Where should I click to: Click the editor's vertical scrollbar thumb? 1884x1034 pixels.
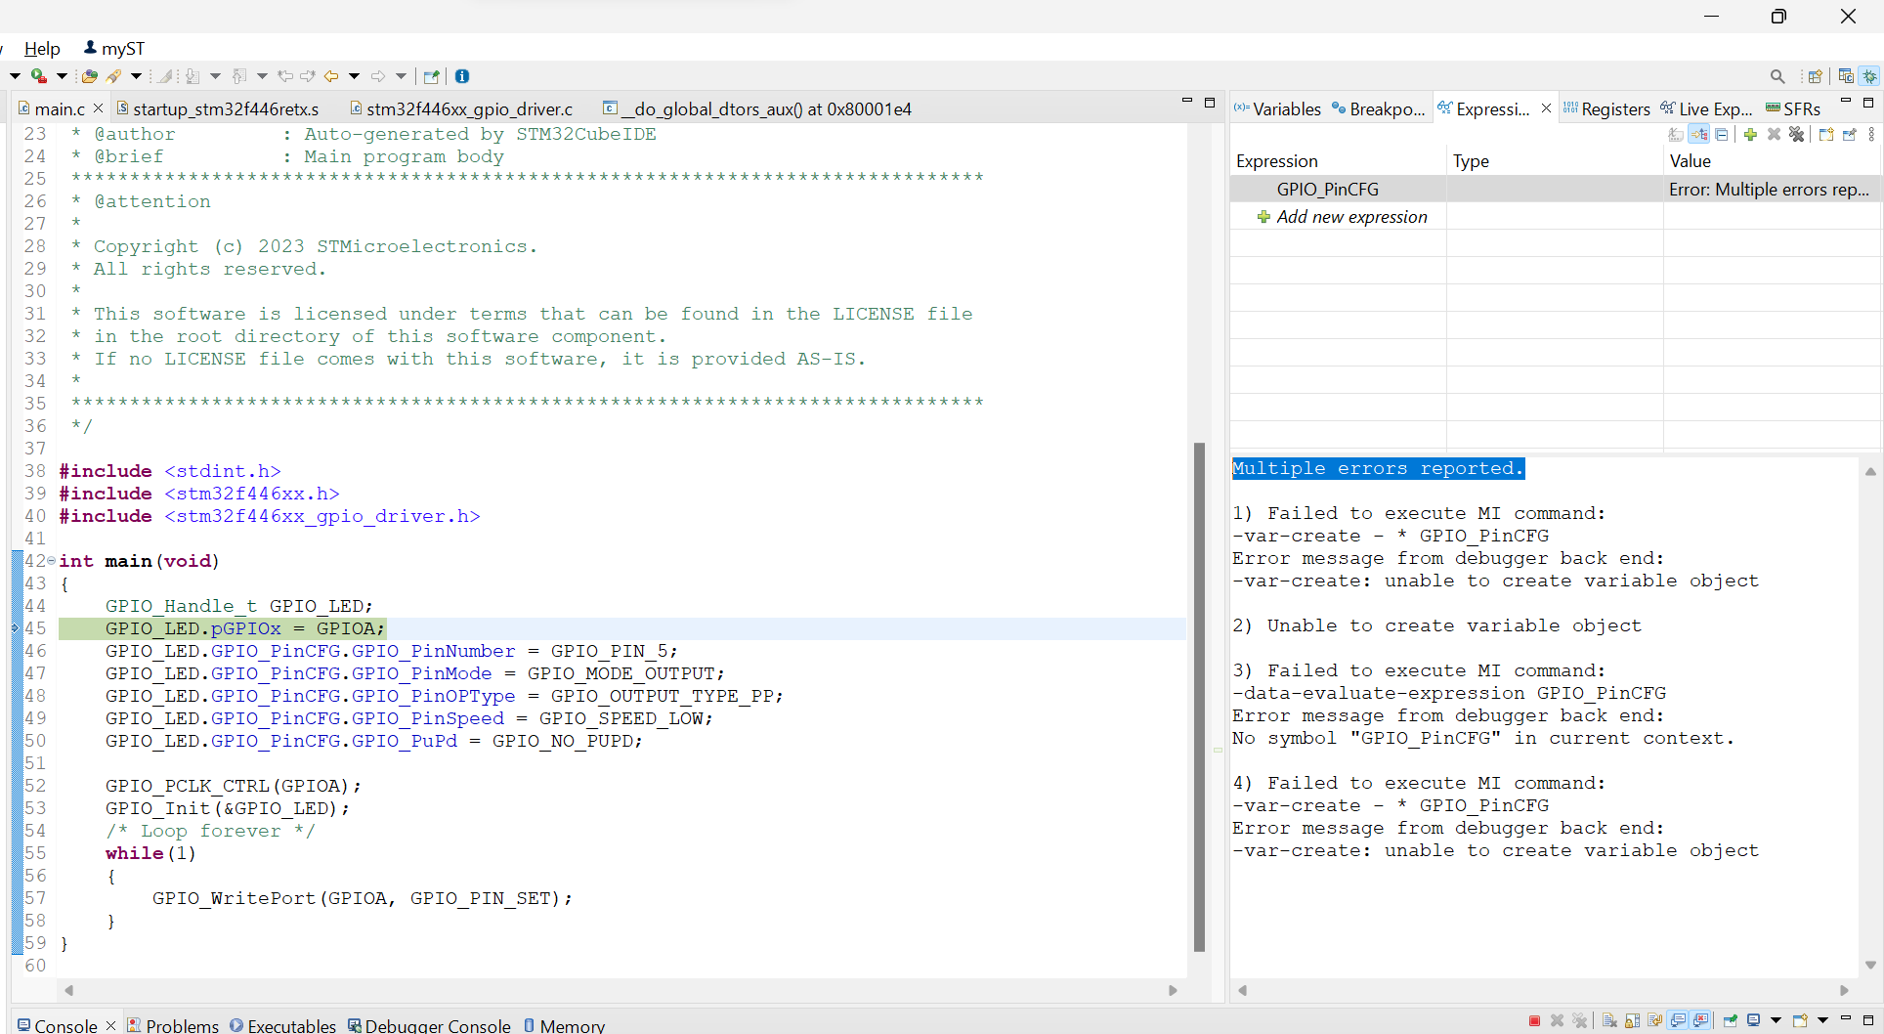1199,696
